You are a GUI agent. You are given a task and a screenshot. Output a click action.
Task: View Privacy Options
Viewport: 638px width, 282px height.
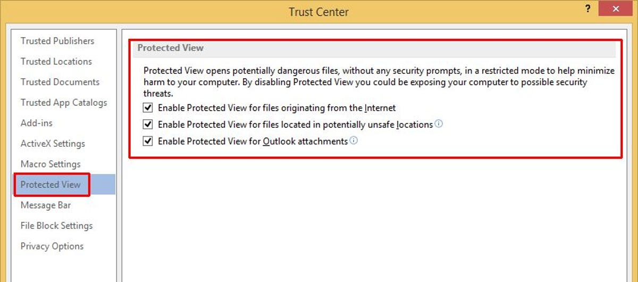[x=52, y=246]
